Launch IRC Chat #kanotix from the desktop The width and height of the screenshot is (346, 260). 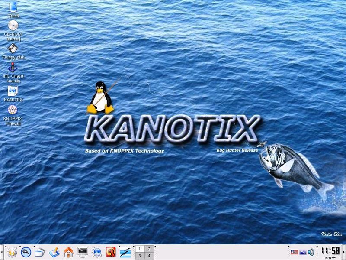[13, 72]
